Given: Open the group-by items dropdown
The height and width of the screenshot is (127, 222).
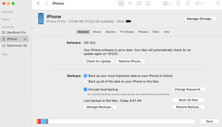Looking at the screenshot, I should [167, 3].
